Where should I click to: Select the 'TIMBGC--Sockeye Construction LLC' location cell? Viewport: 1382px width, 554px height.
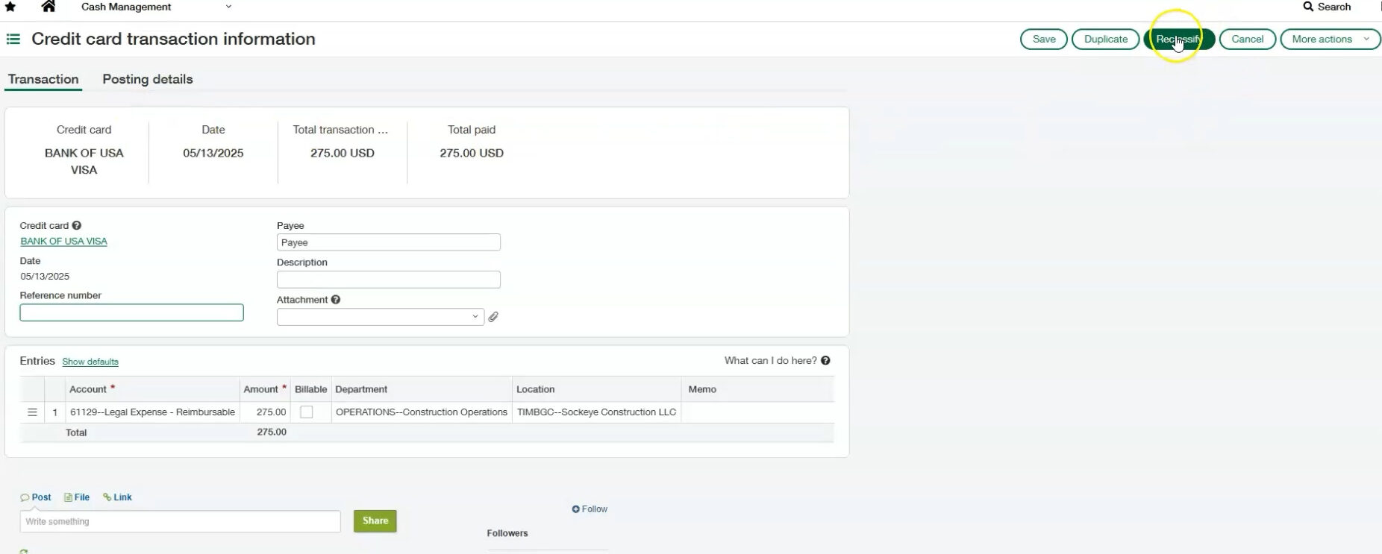(x=596, y=412)
